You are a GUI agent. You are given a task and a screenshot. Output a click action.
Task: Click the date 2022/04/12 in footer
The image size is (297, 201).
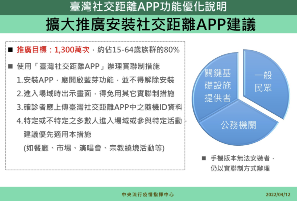[x=278, y=195]
